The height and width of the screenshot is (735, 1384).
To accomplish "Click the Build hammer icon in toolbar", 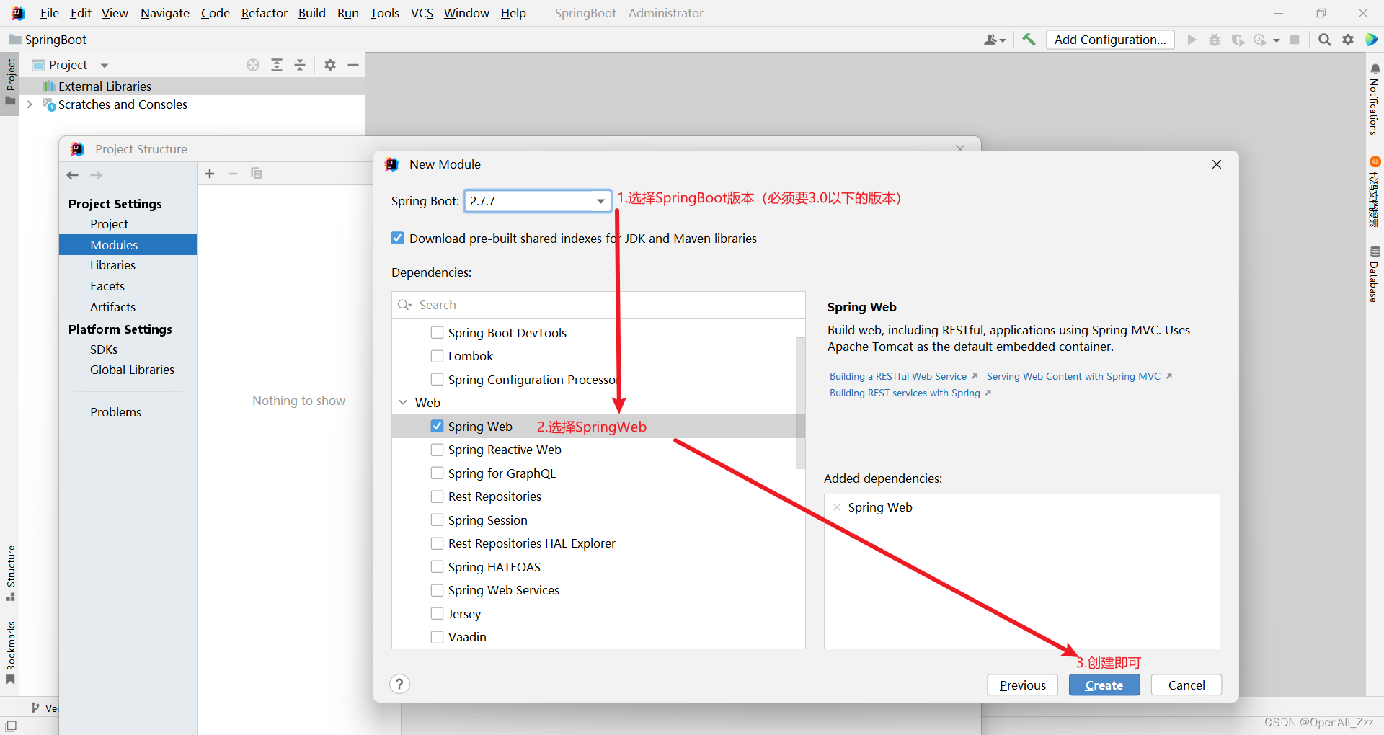I will (x=1029, y=40).
